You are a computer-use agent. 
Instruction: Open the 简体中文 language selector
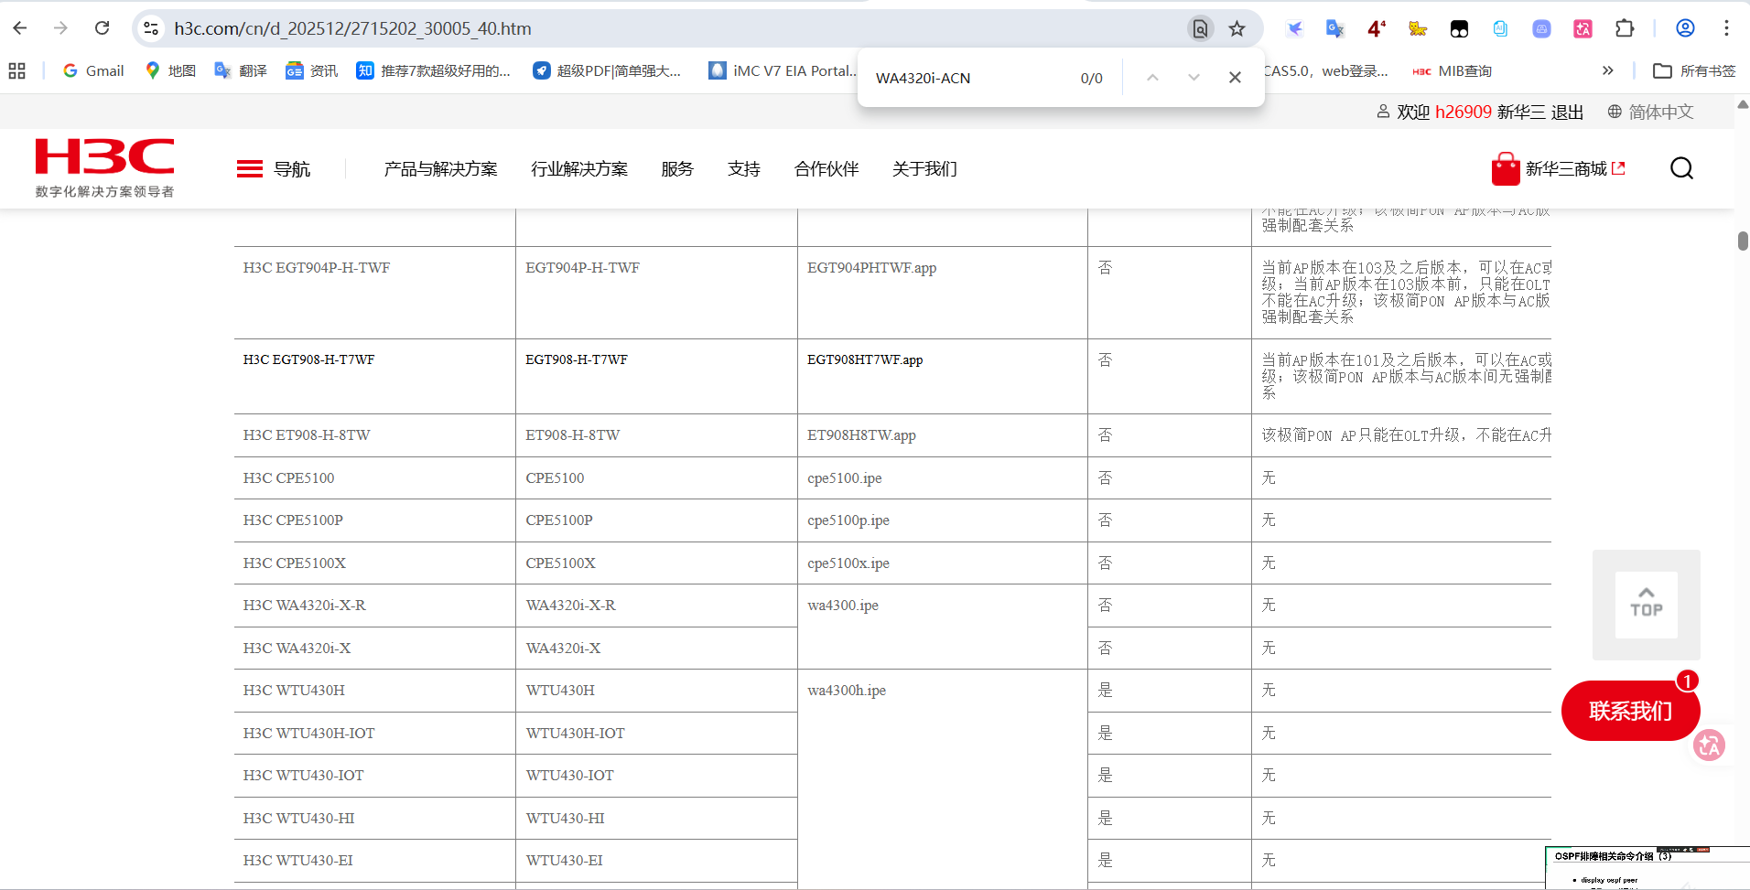1651,112
